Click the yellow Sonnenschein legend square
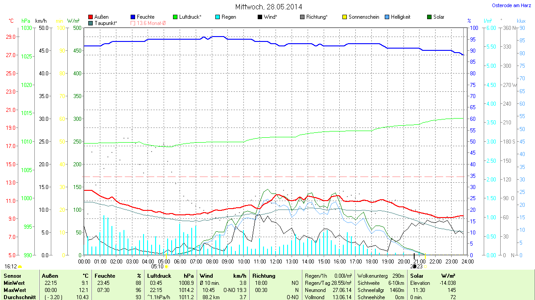Image resolution: width=535 pixels, height=300 pixels. [x=345, y=17]
